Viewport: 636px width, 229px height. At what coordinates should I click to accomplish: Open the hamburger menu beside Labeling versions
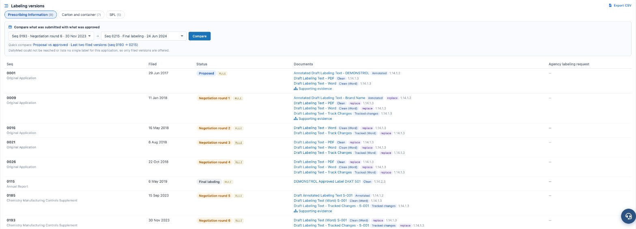(x=6, y=6)
